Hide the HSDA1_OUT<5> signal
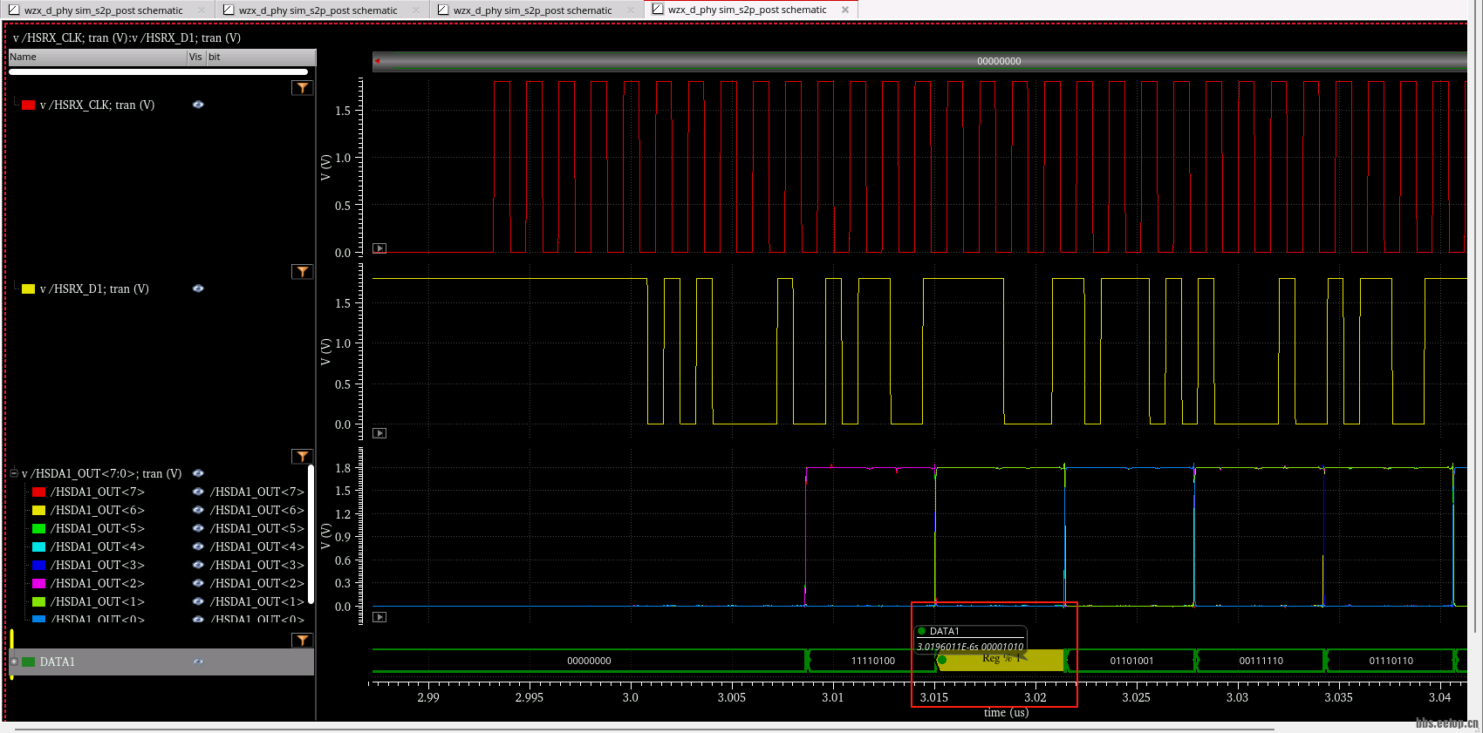The width and height of the screenshot is (1483, 733). (198, 528)
